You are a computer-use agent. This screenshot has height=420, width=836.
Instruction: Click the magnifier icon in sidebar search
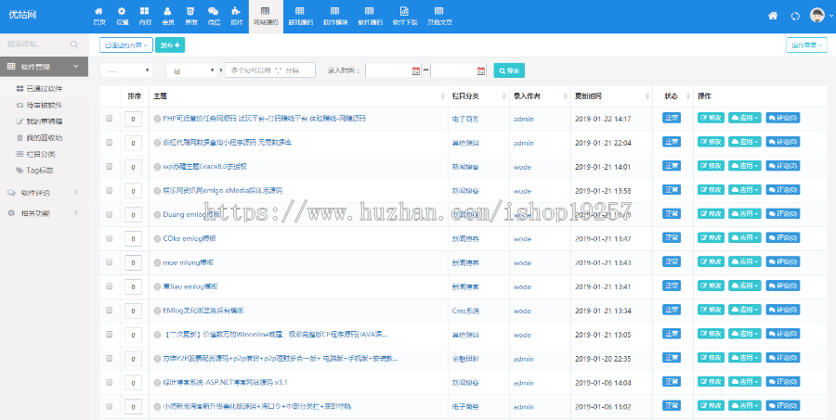[x=74, y=45]
